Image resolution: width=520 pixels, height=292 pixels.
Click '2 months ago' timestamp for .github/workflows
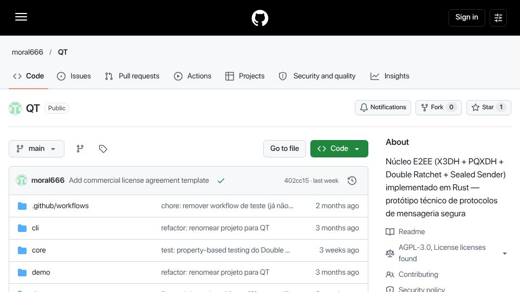(x=337, y=206)
